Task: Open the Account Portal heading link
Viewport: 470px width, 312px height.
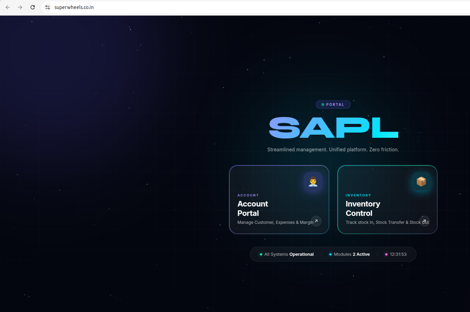Action: coord(253,209)
